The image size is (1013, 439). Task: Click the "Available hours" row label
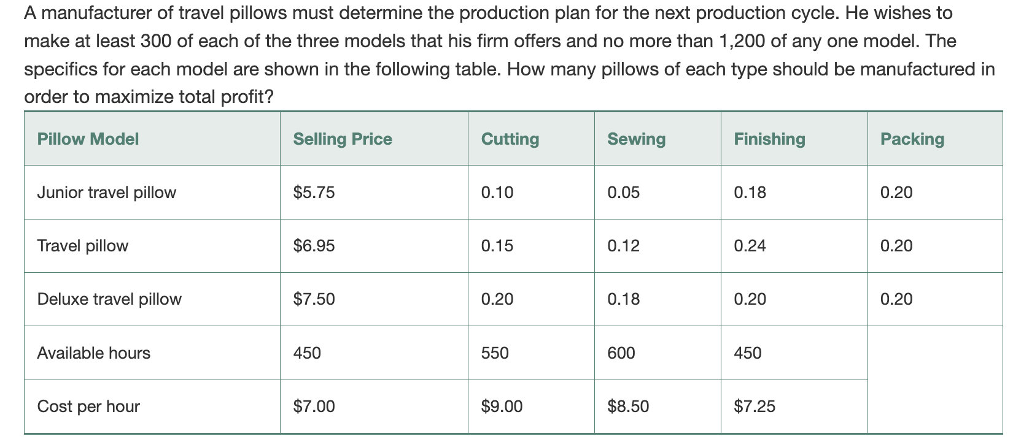[93, 353]
